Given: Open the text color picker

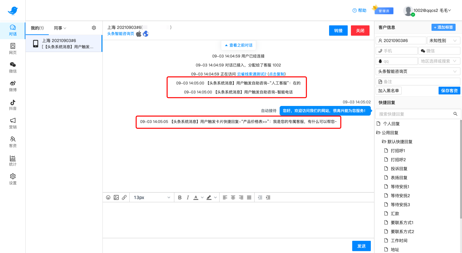Looking at the screenshot, I should [196, 197].
